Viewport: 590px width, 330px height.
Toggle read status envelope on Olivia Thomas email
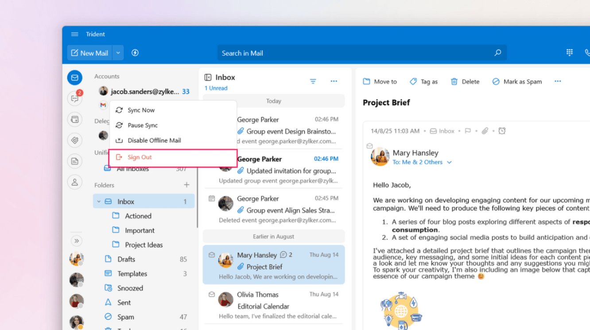point(212,294)
